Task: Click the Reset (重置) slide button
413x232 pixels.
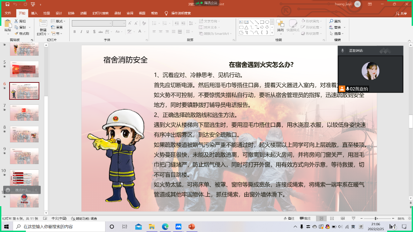Action: 57,27
